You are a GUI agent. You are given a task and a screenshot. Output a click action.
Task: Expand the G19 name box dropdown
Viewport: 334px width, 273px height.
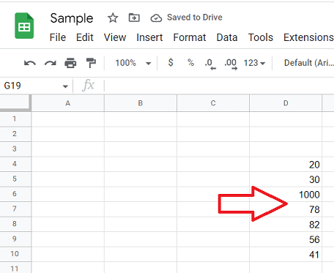65,86
